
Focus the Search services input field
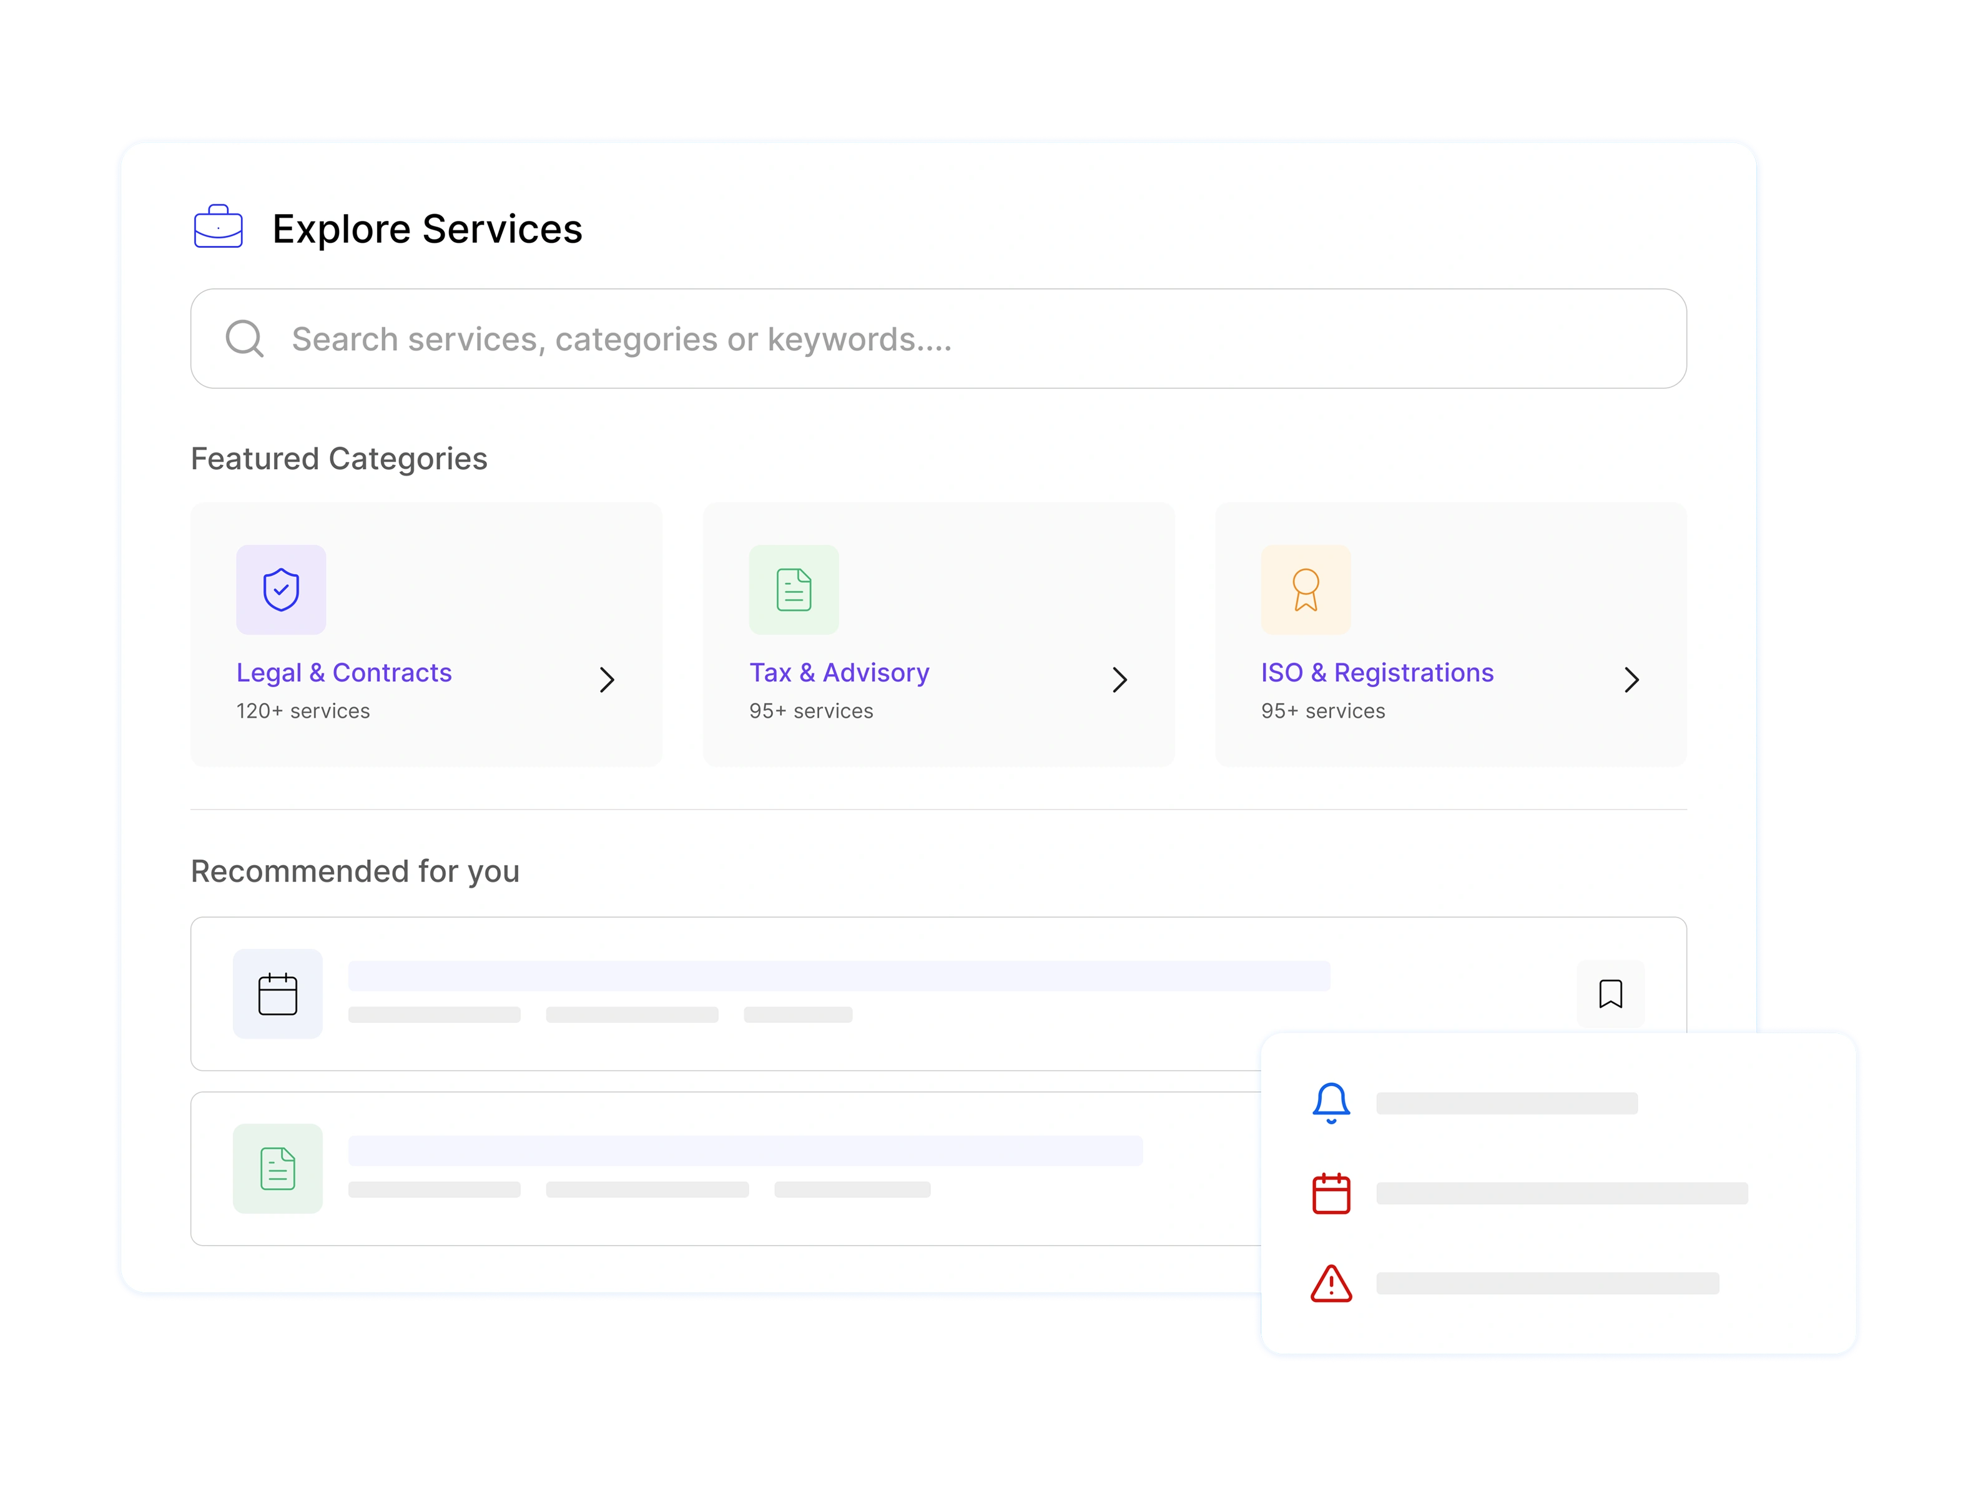pyautogui.click(x=939, y=339)
